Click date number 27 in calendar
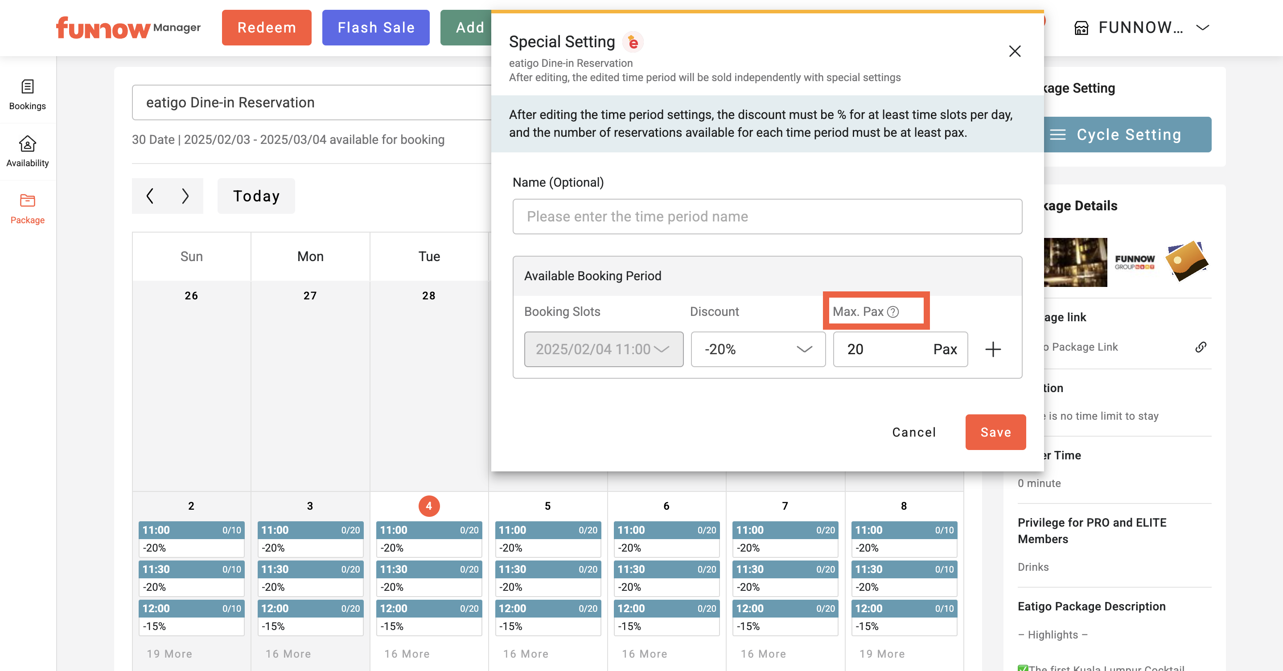The width and height of the screenshot is (1283, 671). (x=310, y=296)
